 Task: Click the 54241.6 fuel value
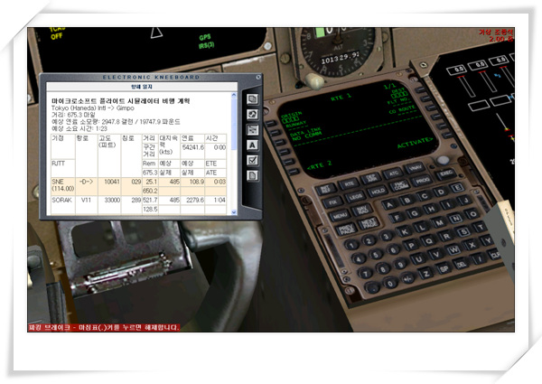coord(193,147)
